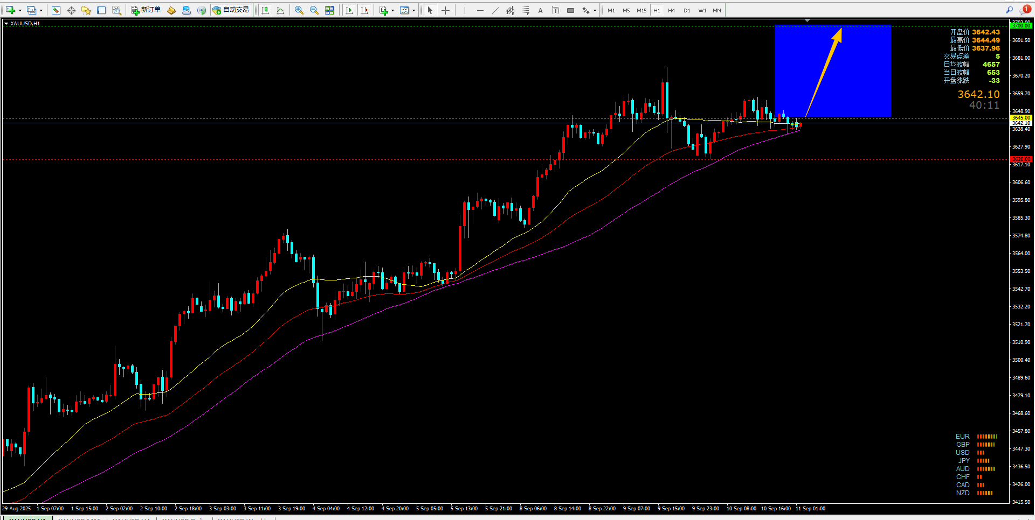Select the crosshair tool
The width and height of the screenshot is (1035, 520).
(x=445, y=10)
